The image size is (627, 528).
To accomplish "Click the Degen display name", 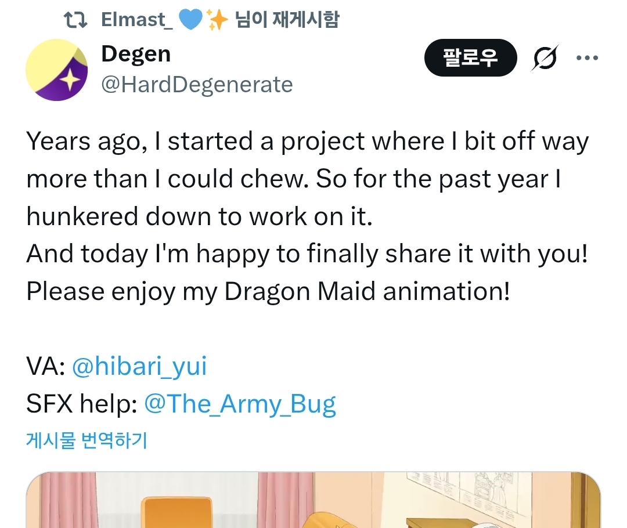I will tap(136, 55).
